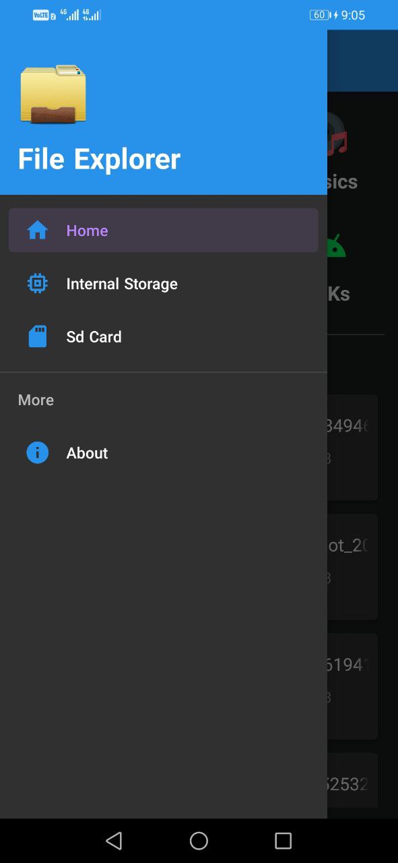The height and width of the screenshot is (863, 398).
Task: Open recent apps with the square button
Action: point(283,841)
